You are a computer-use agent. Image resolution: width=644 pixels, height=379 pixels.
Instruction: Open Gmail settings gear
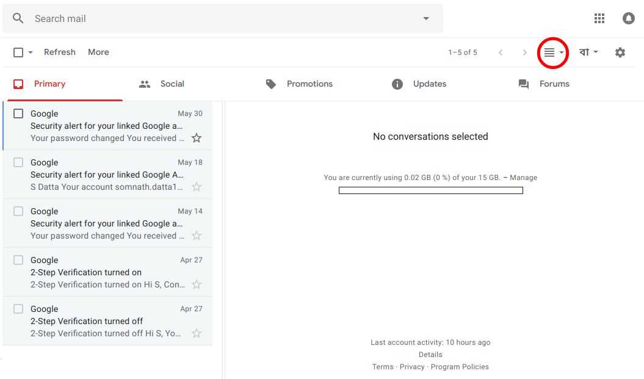coord(620,52)
